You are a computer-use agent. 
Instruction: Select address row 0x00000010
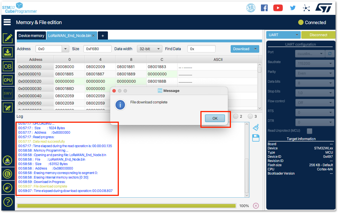click(x=36, y=74)
